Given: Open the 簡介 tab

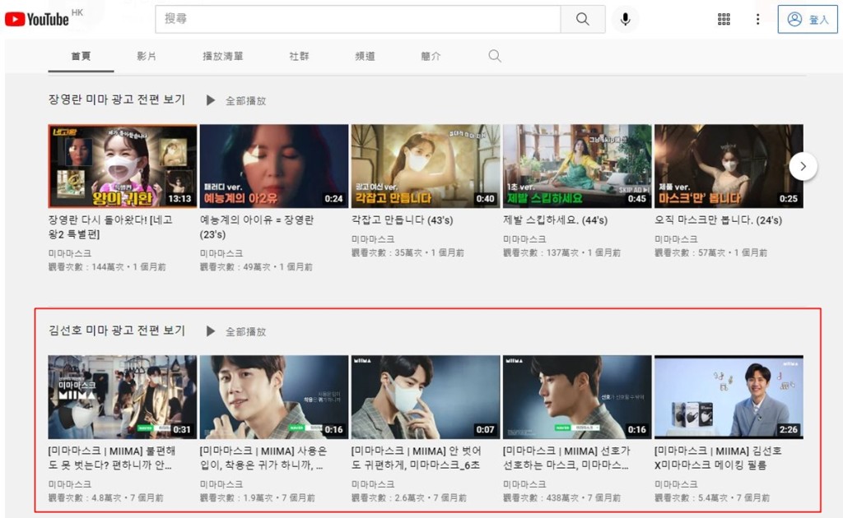Looking at the screenshot, I should [431, 56].
